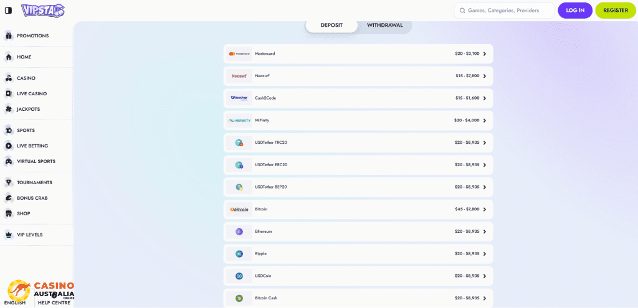The image size is (638, 308).
Task: Click the $20 - $3,100 limit text
Action: pos(467,54)
